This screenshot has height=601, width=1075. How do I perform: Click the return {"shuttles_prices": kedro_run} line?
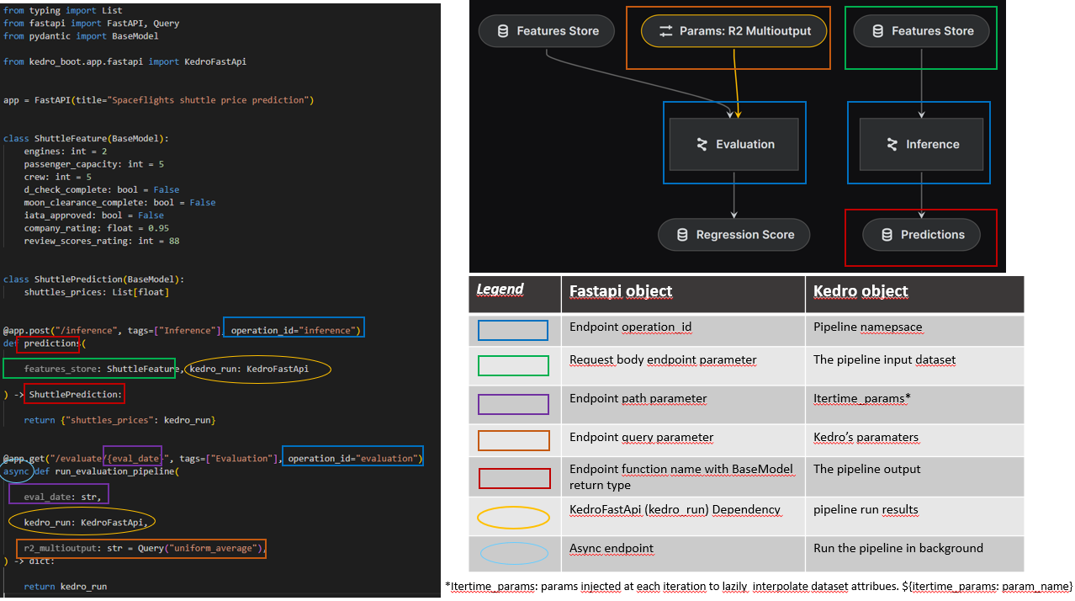coord(119,419)
